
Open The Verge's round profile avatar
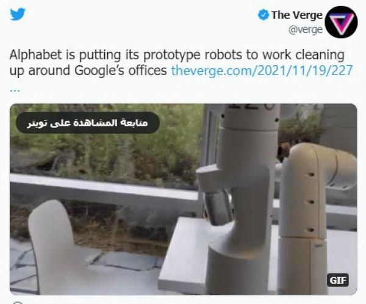click(341, 22)
